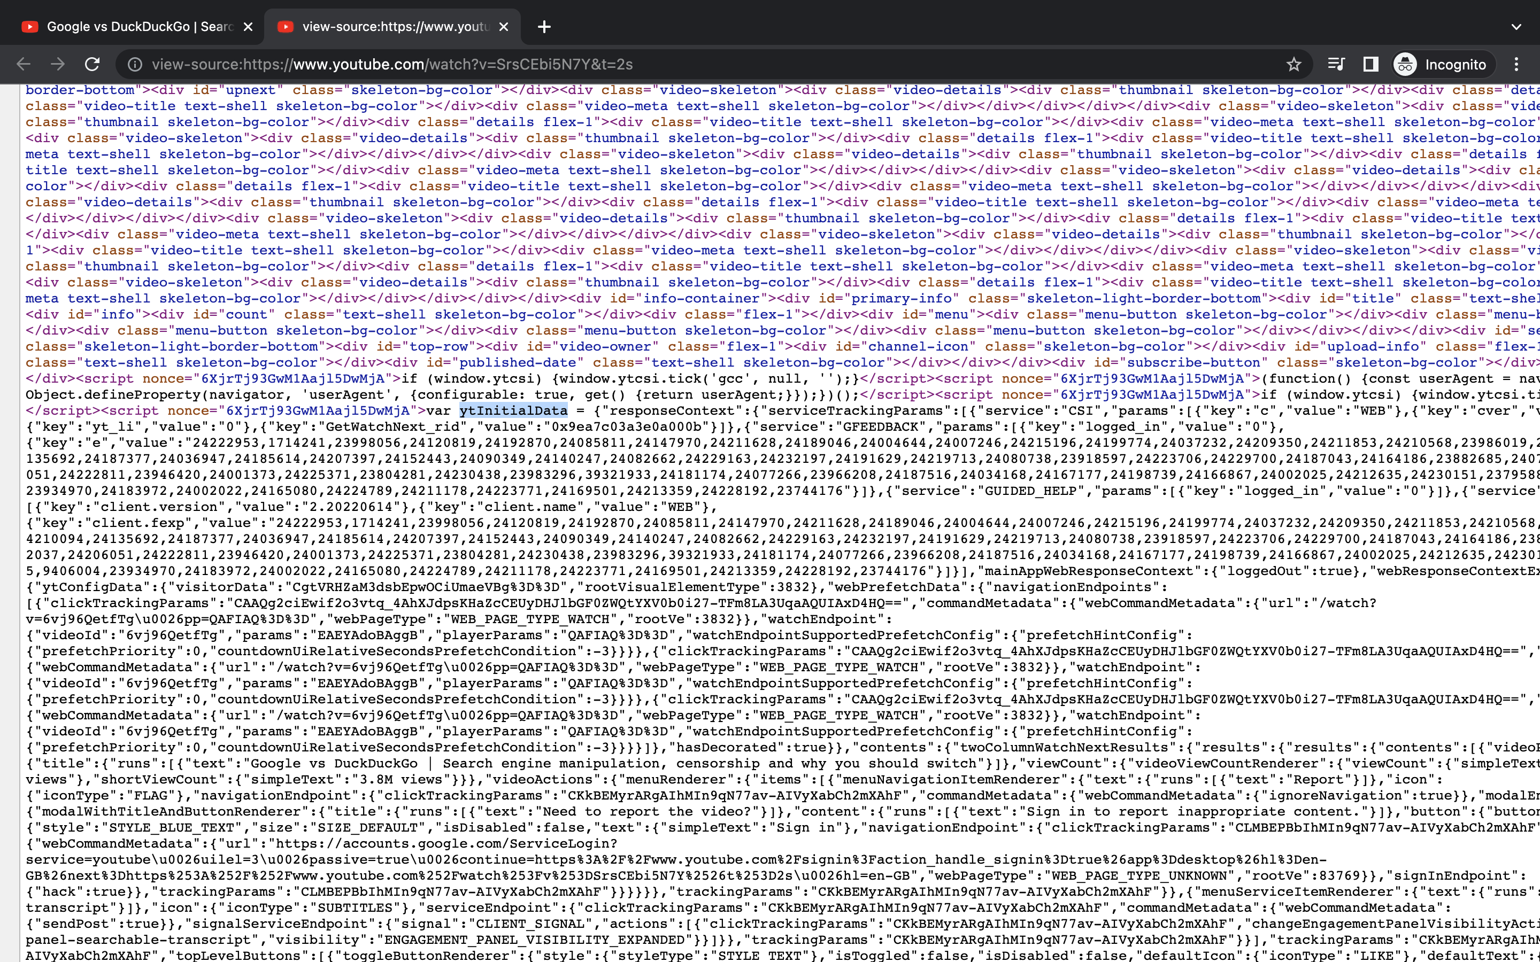Click the 'GUIDED_HELP' service text
This screenshot has width=1540, height=962.
1030,491
